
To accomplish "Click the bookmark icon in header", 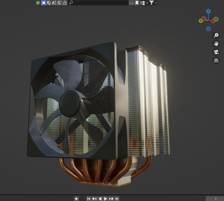I will (137, 3).
